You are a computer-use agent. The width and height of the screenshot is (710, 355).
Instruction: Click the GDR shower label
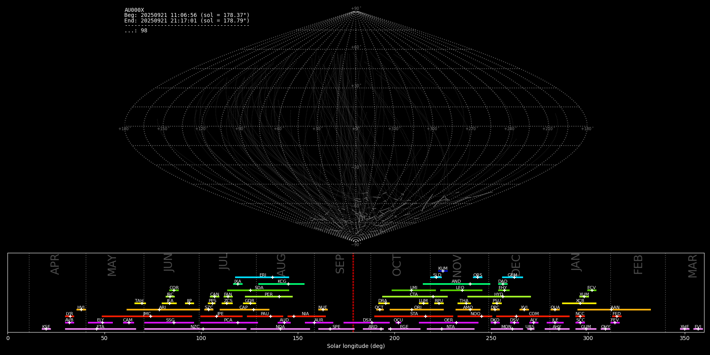[250, 301]
